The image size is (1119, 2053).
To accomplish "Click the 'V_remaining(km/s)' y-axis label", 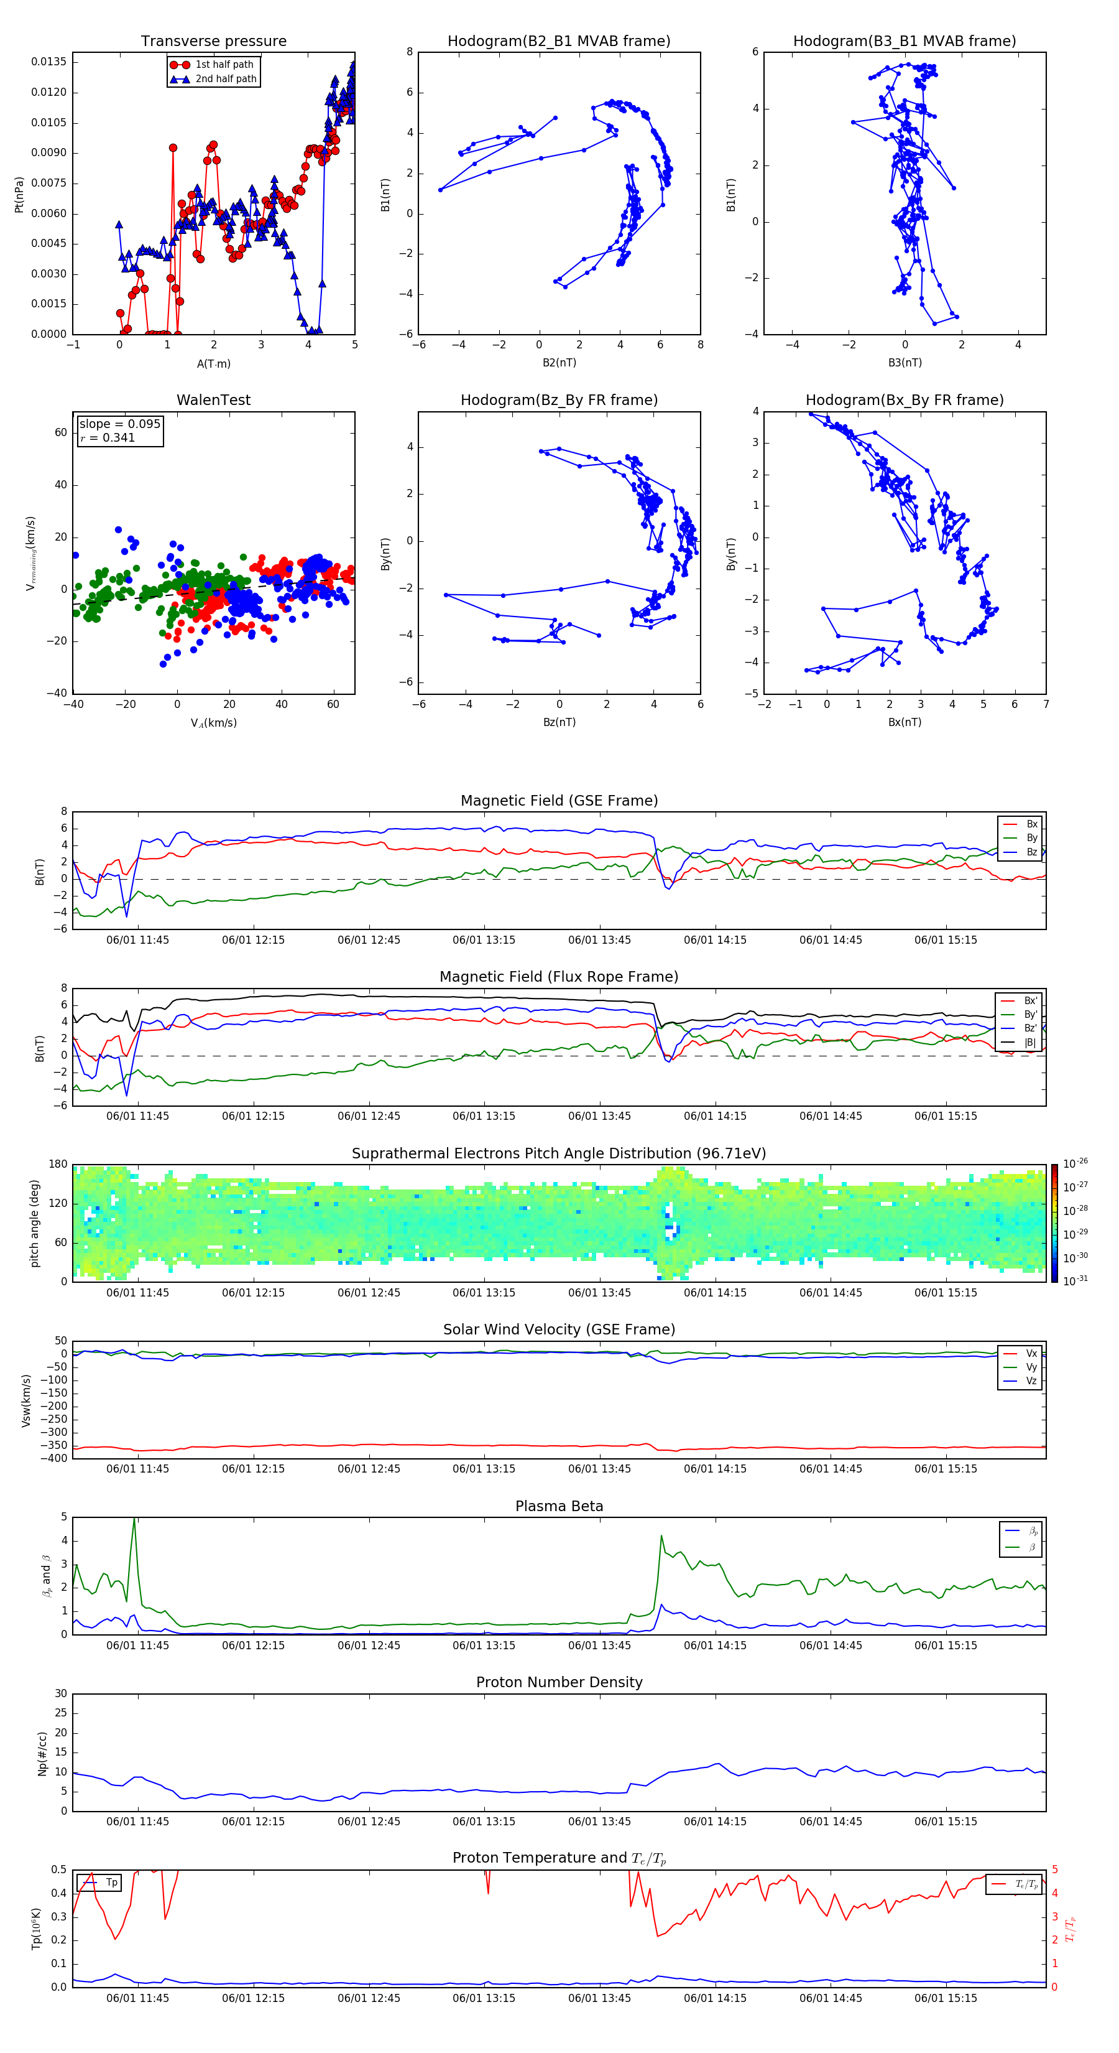I will (x=31, y=553).
